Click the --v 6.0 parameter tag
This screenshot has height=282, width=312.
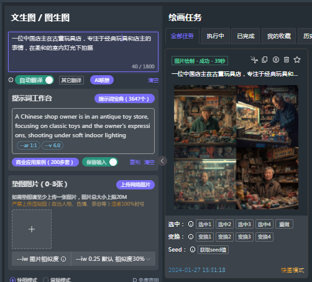tap(53, 145)
